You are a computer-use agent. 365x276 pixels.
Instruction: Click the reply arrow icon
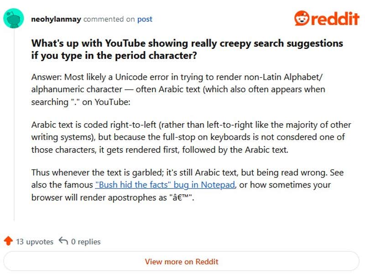point(63,241)
